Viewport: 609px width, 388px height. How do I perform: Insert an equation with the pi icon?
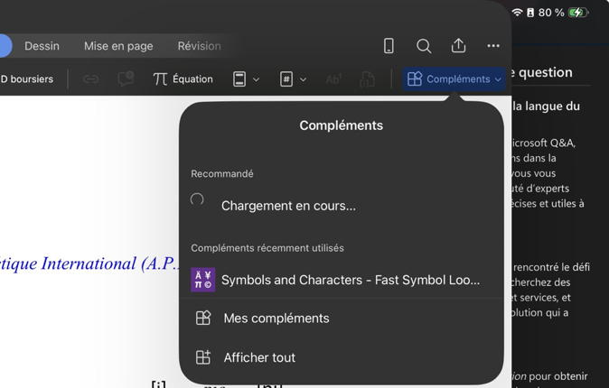click(183, 79)
